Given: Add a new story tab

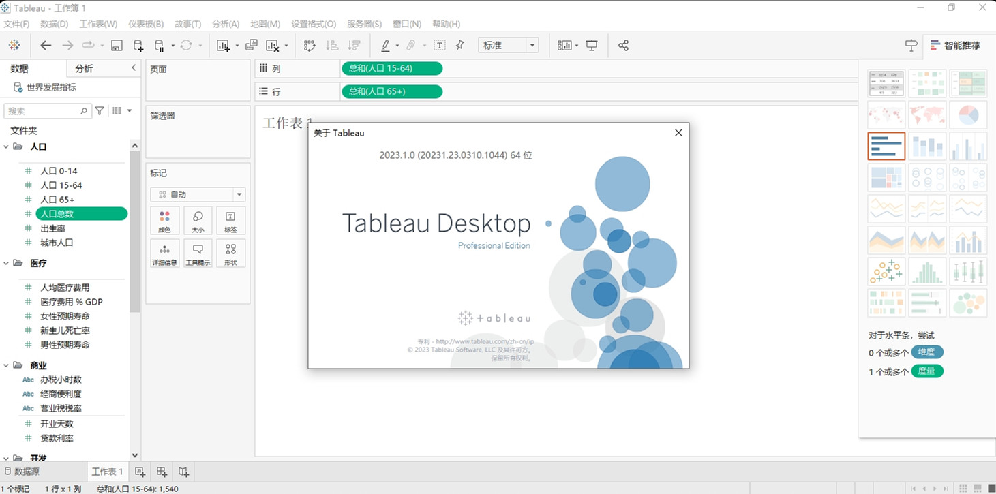Looking at the screenshot, I should point(183,472).
